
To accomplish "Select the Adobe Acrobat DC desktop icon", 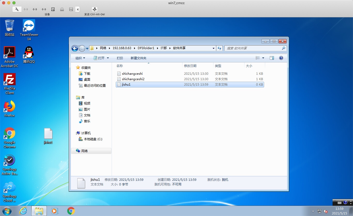I will coord(10,57).
